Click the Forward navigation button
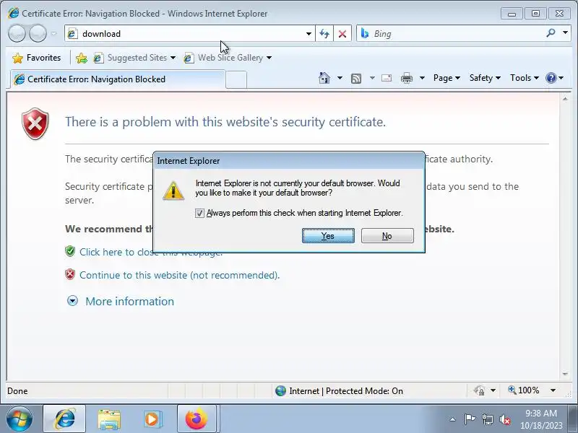 coord(38,33)
